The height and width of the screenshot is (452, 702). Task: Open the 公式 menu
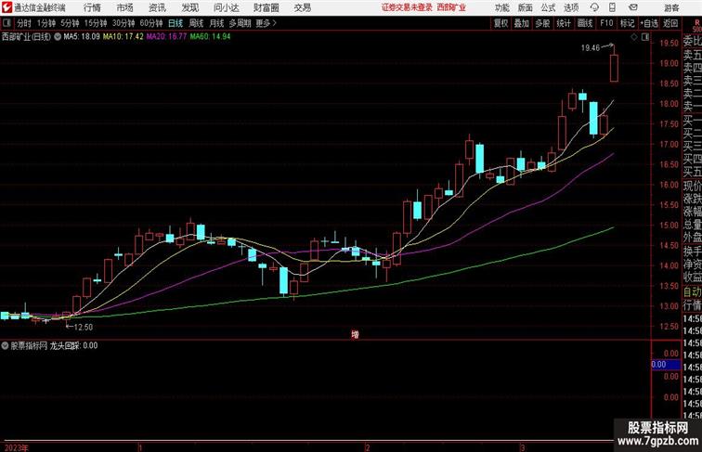click(x=548, y=7)
